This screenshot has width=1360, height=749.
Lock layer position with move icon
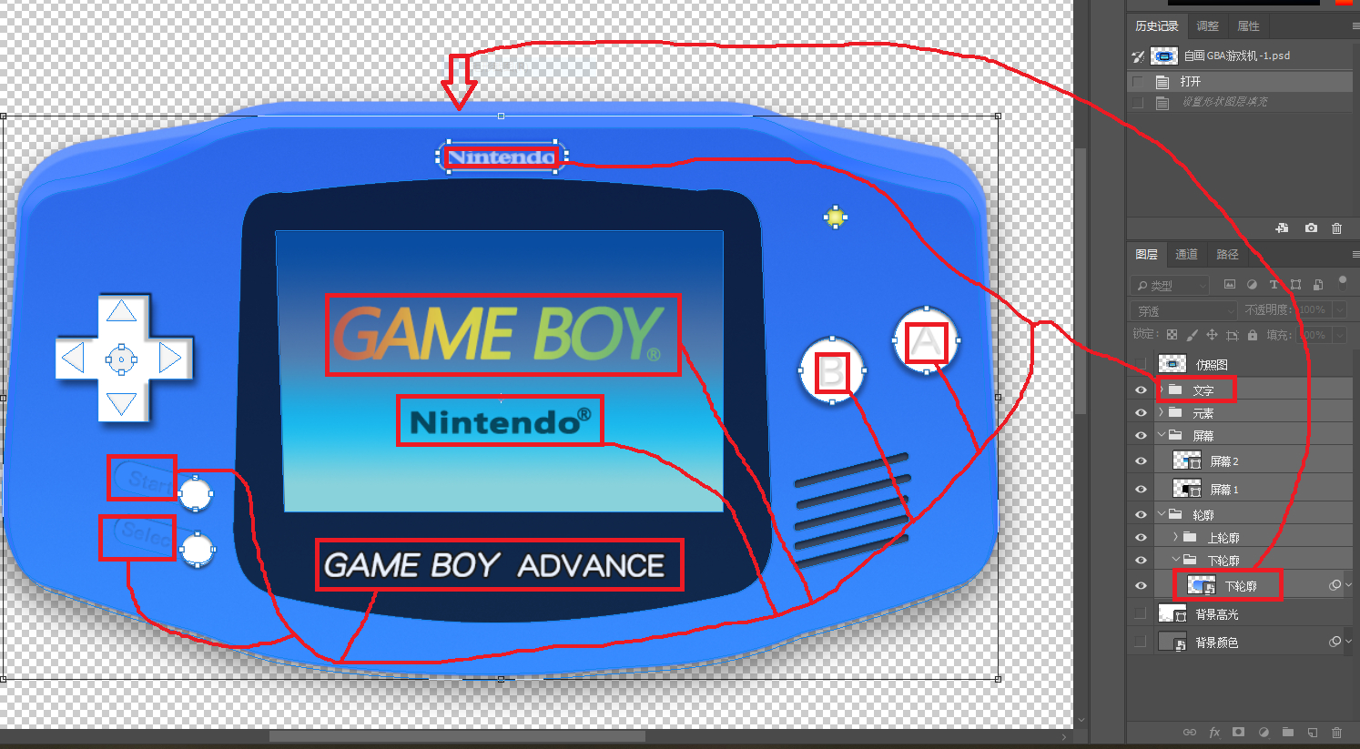[x=1212, y=335]
